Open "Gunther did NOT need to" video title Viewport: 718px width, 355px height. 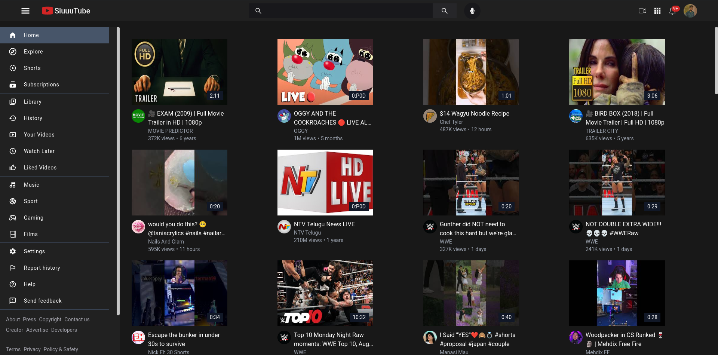[x=478, y=229]
